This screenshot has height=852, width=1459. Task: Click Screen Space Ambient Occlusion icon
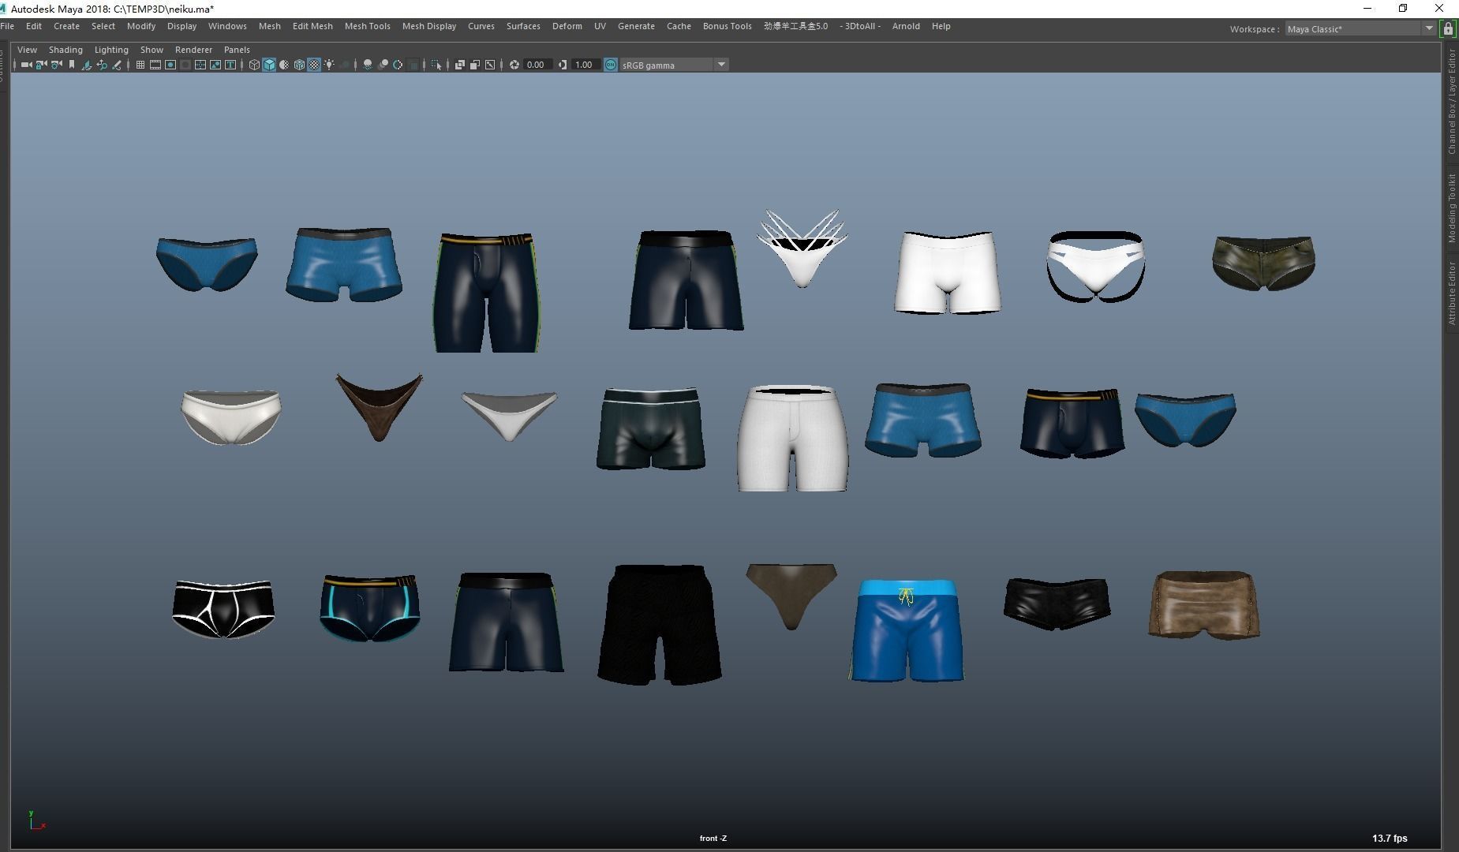[368, 65]
